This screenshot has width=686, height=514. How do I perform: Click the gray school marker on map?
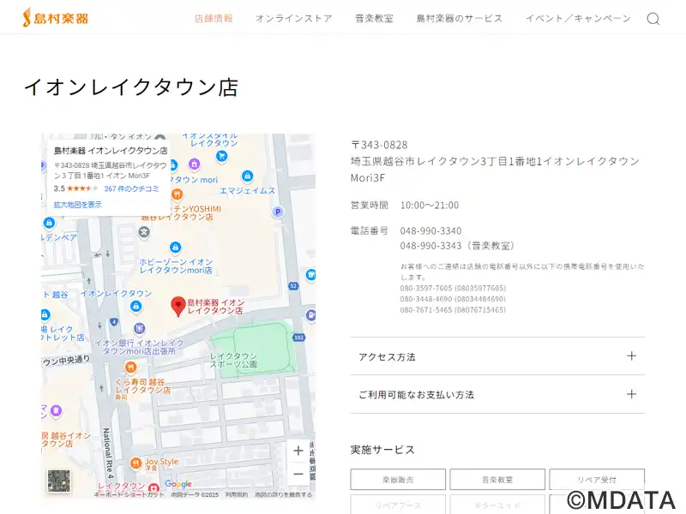pyautogui.click(x=144, y=232)
